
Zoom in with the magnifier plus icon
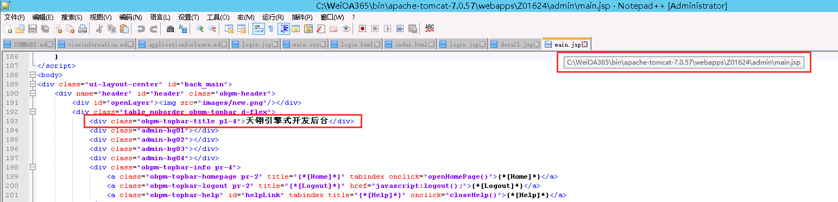click(x=200, y=29)
